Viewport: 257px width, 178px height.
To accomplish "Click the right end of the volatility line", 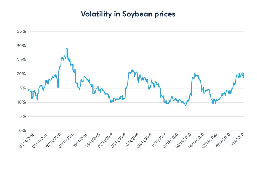I will (x=244, y=73).
